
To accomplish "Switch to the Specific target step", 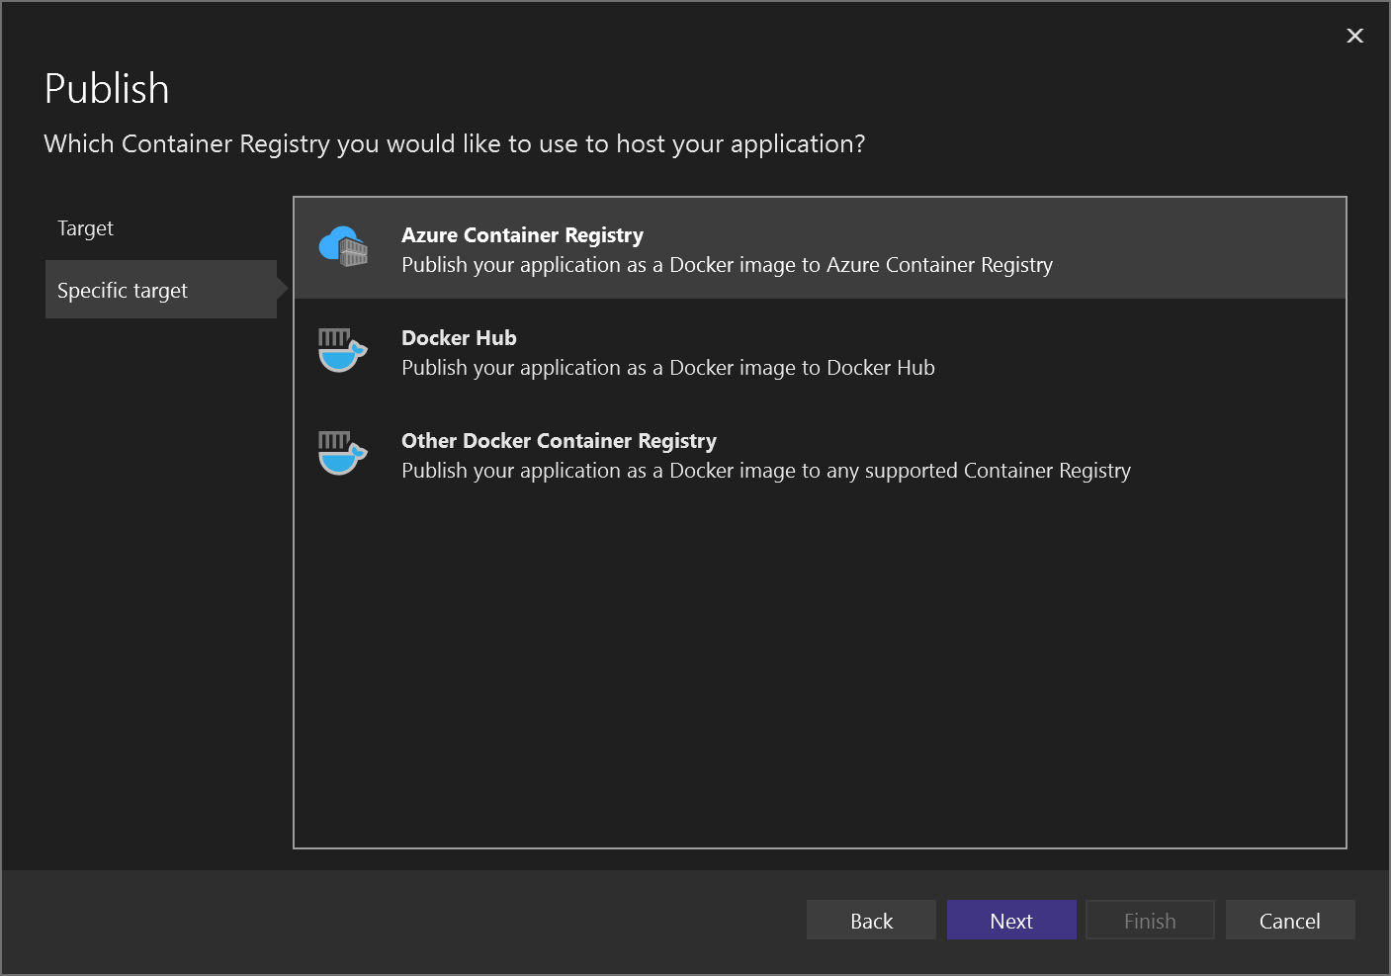I will point(123,289).
